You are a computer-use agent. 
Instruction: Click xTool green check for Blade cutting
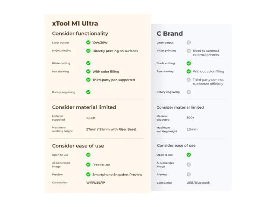(88, 63)
